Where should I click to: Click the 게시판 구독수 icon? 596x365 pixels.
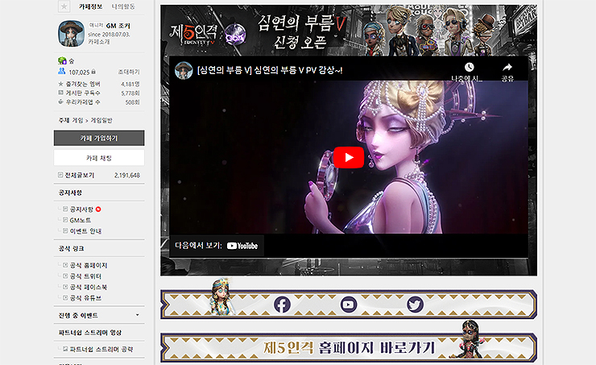[x=60, y=93]
